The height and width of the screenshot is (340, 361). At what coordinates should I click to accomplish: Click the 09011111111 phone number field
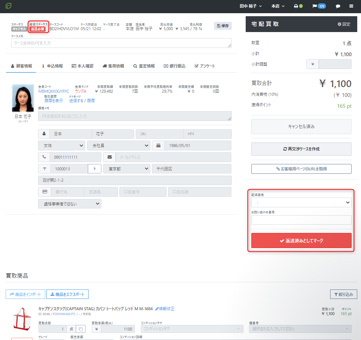[x=75, y=157]
